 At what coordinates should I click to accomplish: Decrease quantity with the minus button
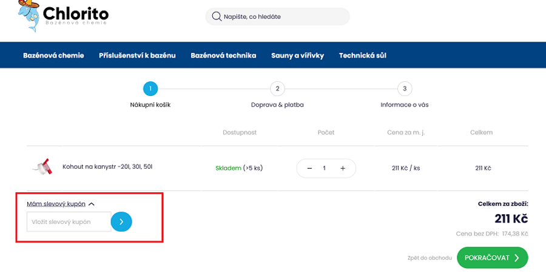309,168
